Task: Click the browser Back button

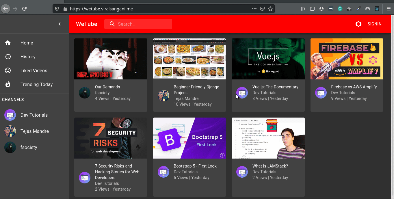Action: coord(5,9)
